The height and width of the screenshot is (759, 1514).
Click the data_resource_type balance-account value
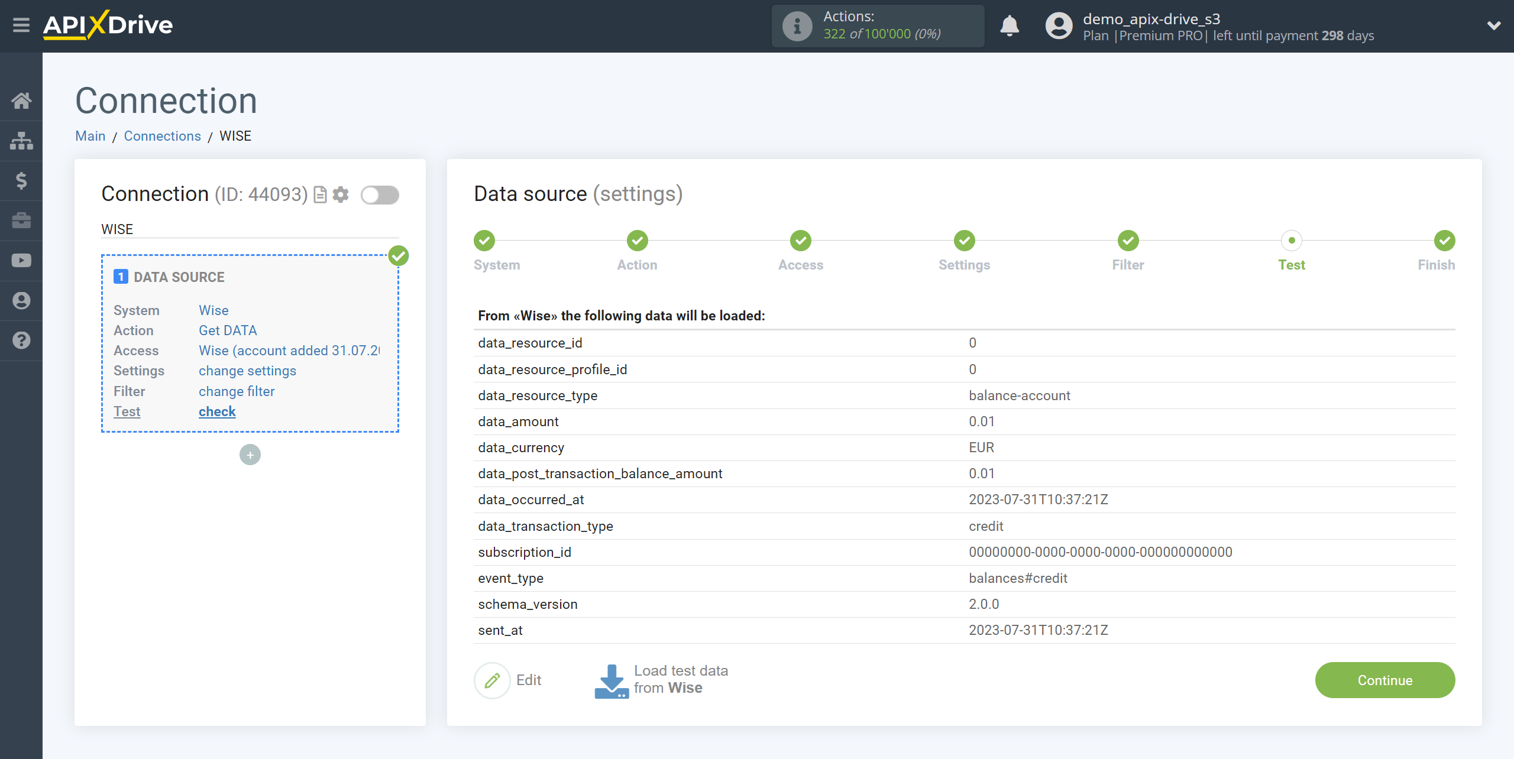point(1020,395)
